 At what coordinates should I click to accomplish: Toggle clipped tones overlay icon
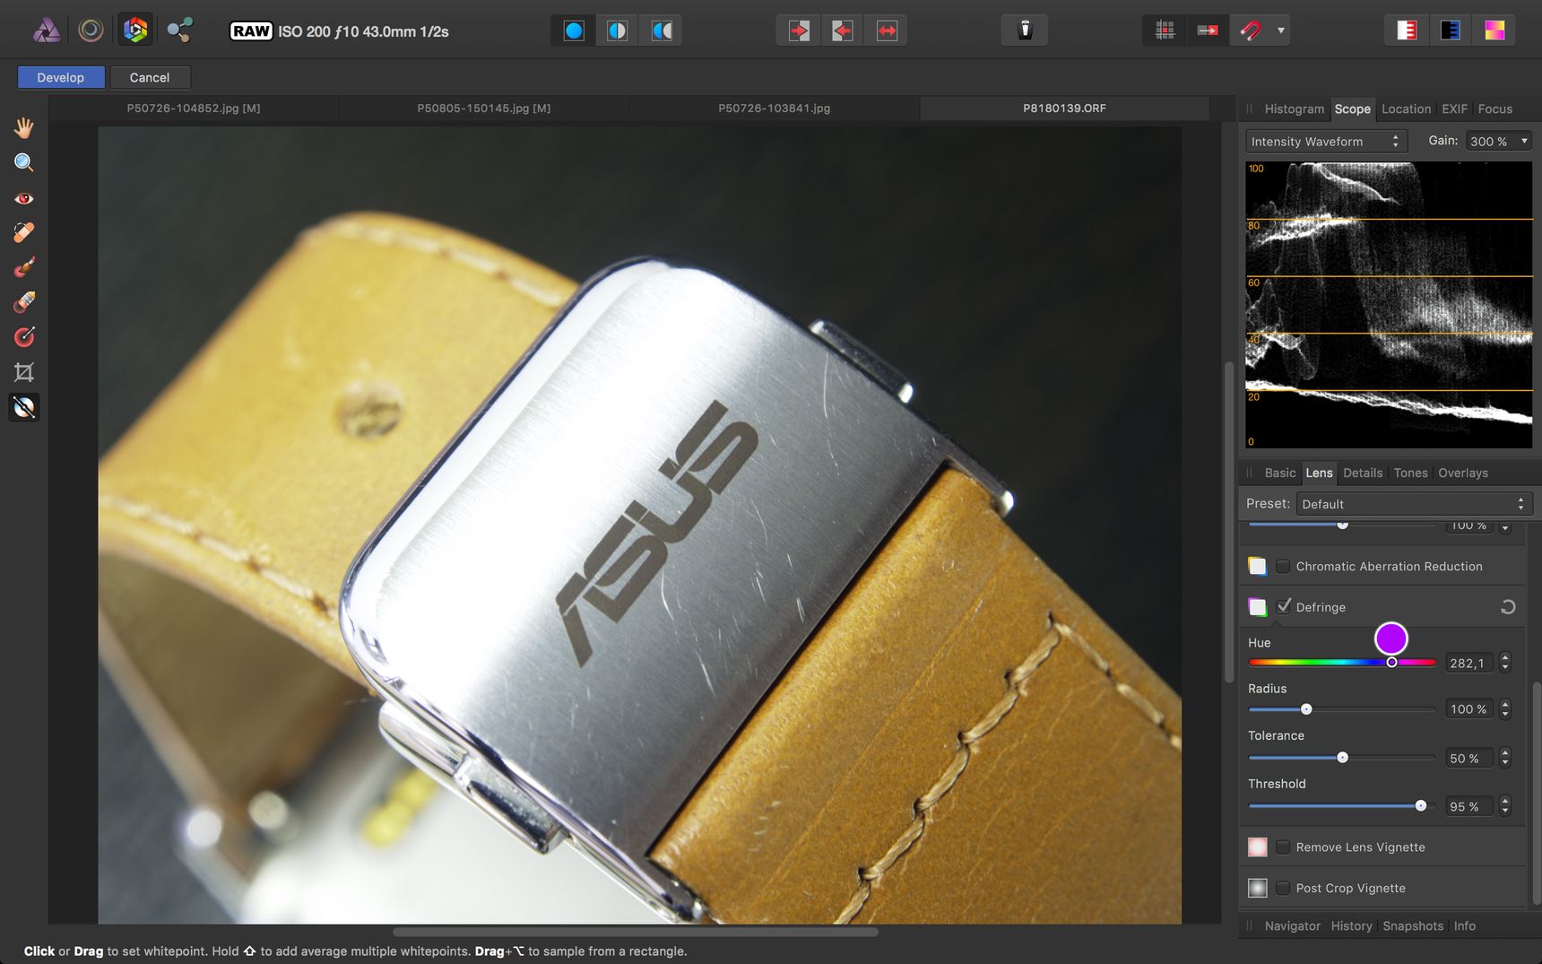pos(1494,30)
